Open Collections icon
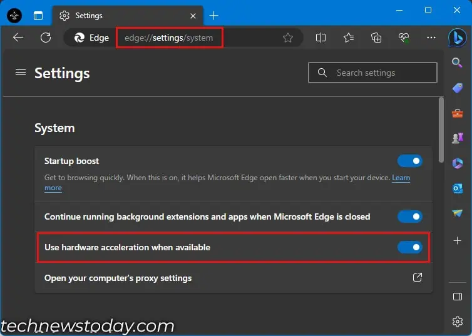472x336 pixels. tap(376, 38)
